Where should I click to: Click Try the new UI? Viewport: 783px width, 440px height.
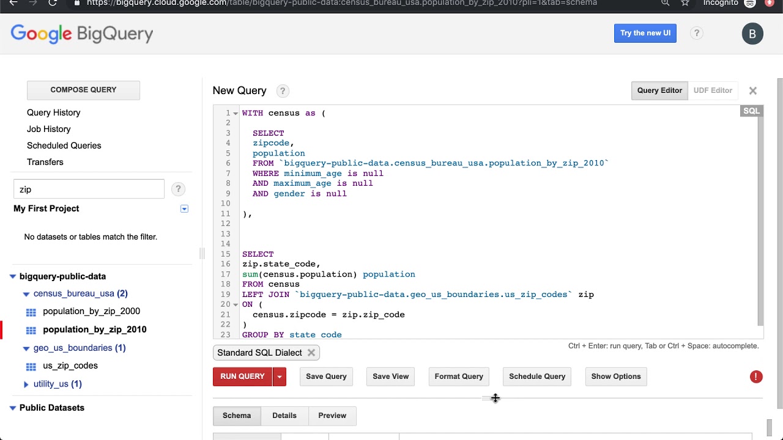pyautogui.click(x=645, y=33)
